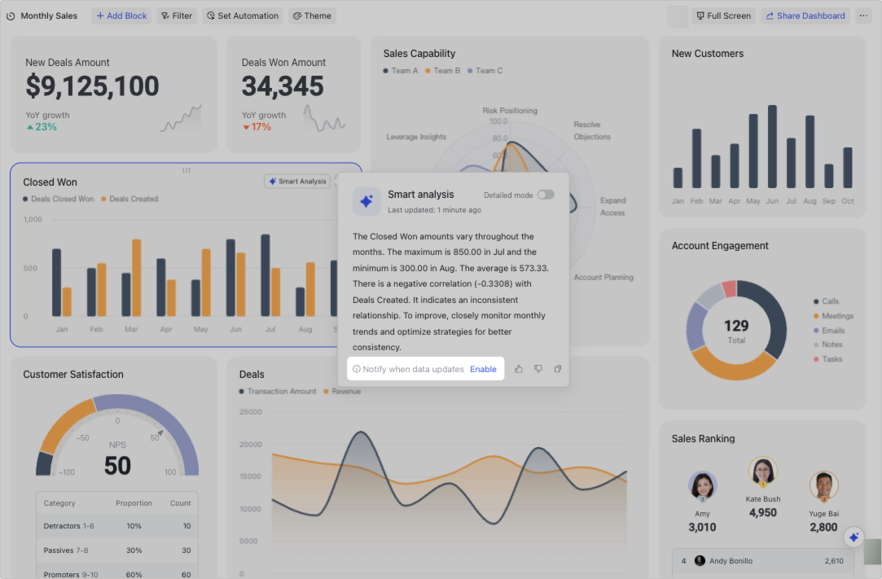Screen dimensions: 882x579
Task: Toggle Revenue legend in Deals chart
Action: 342,392
